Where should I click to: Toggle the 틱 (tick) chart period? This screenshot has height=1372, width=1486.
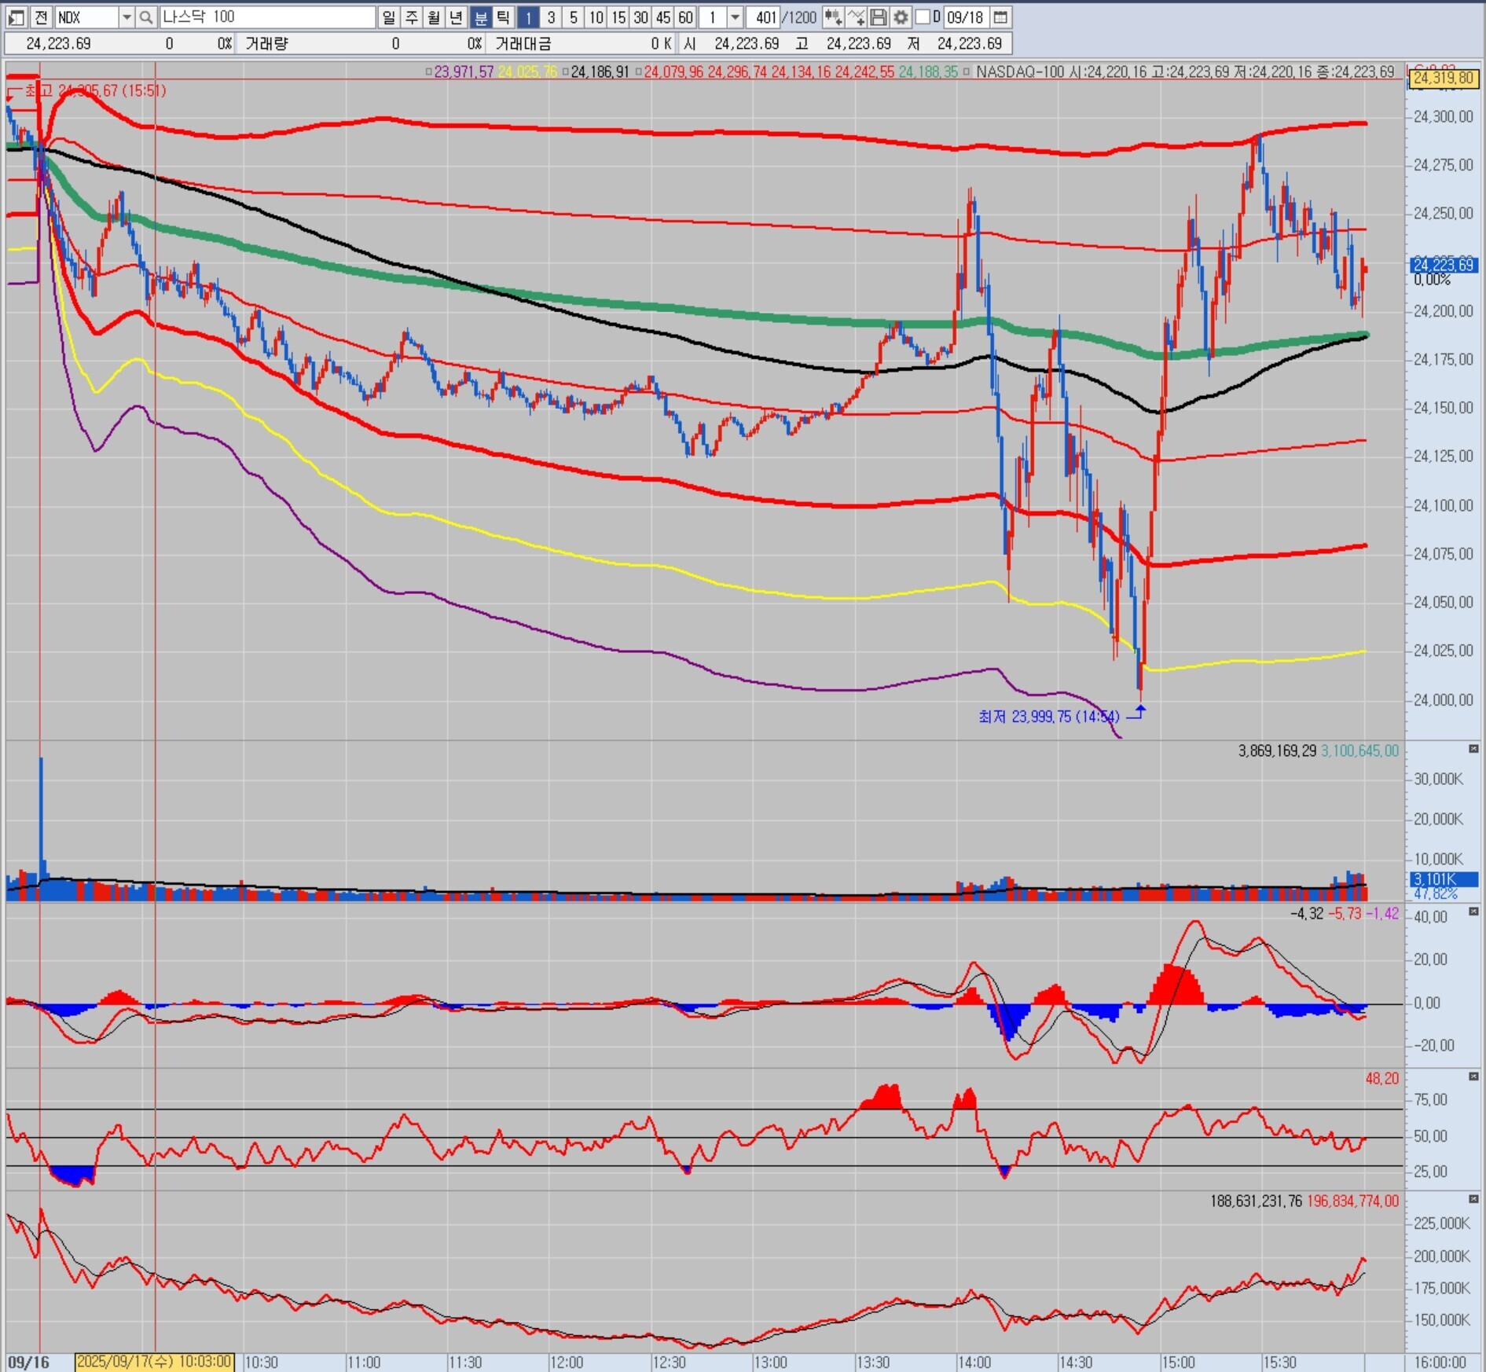point(504,17)
